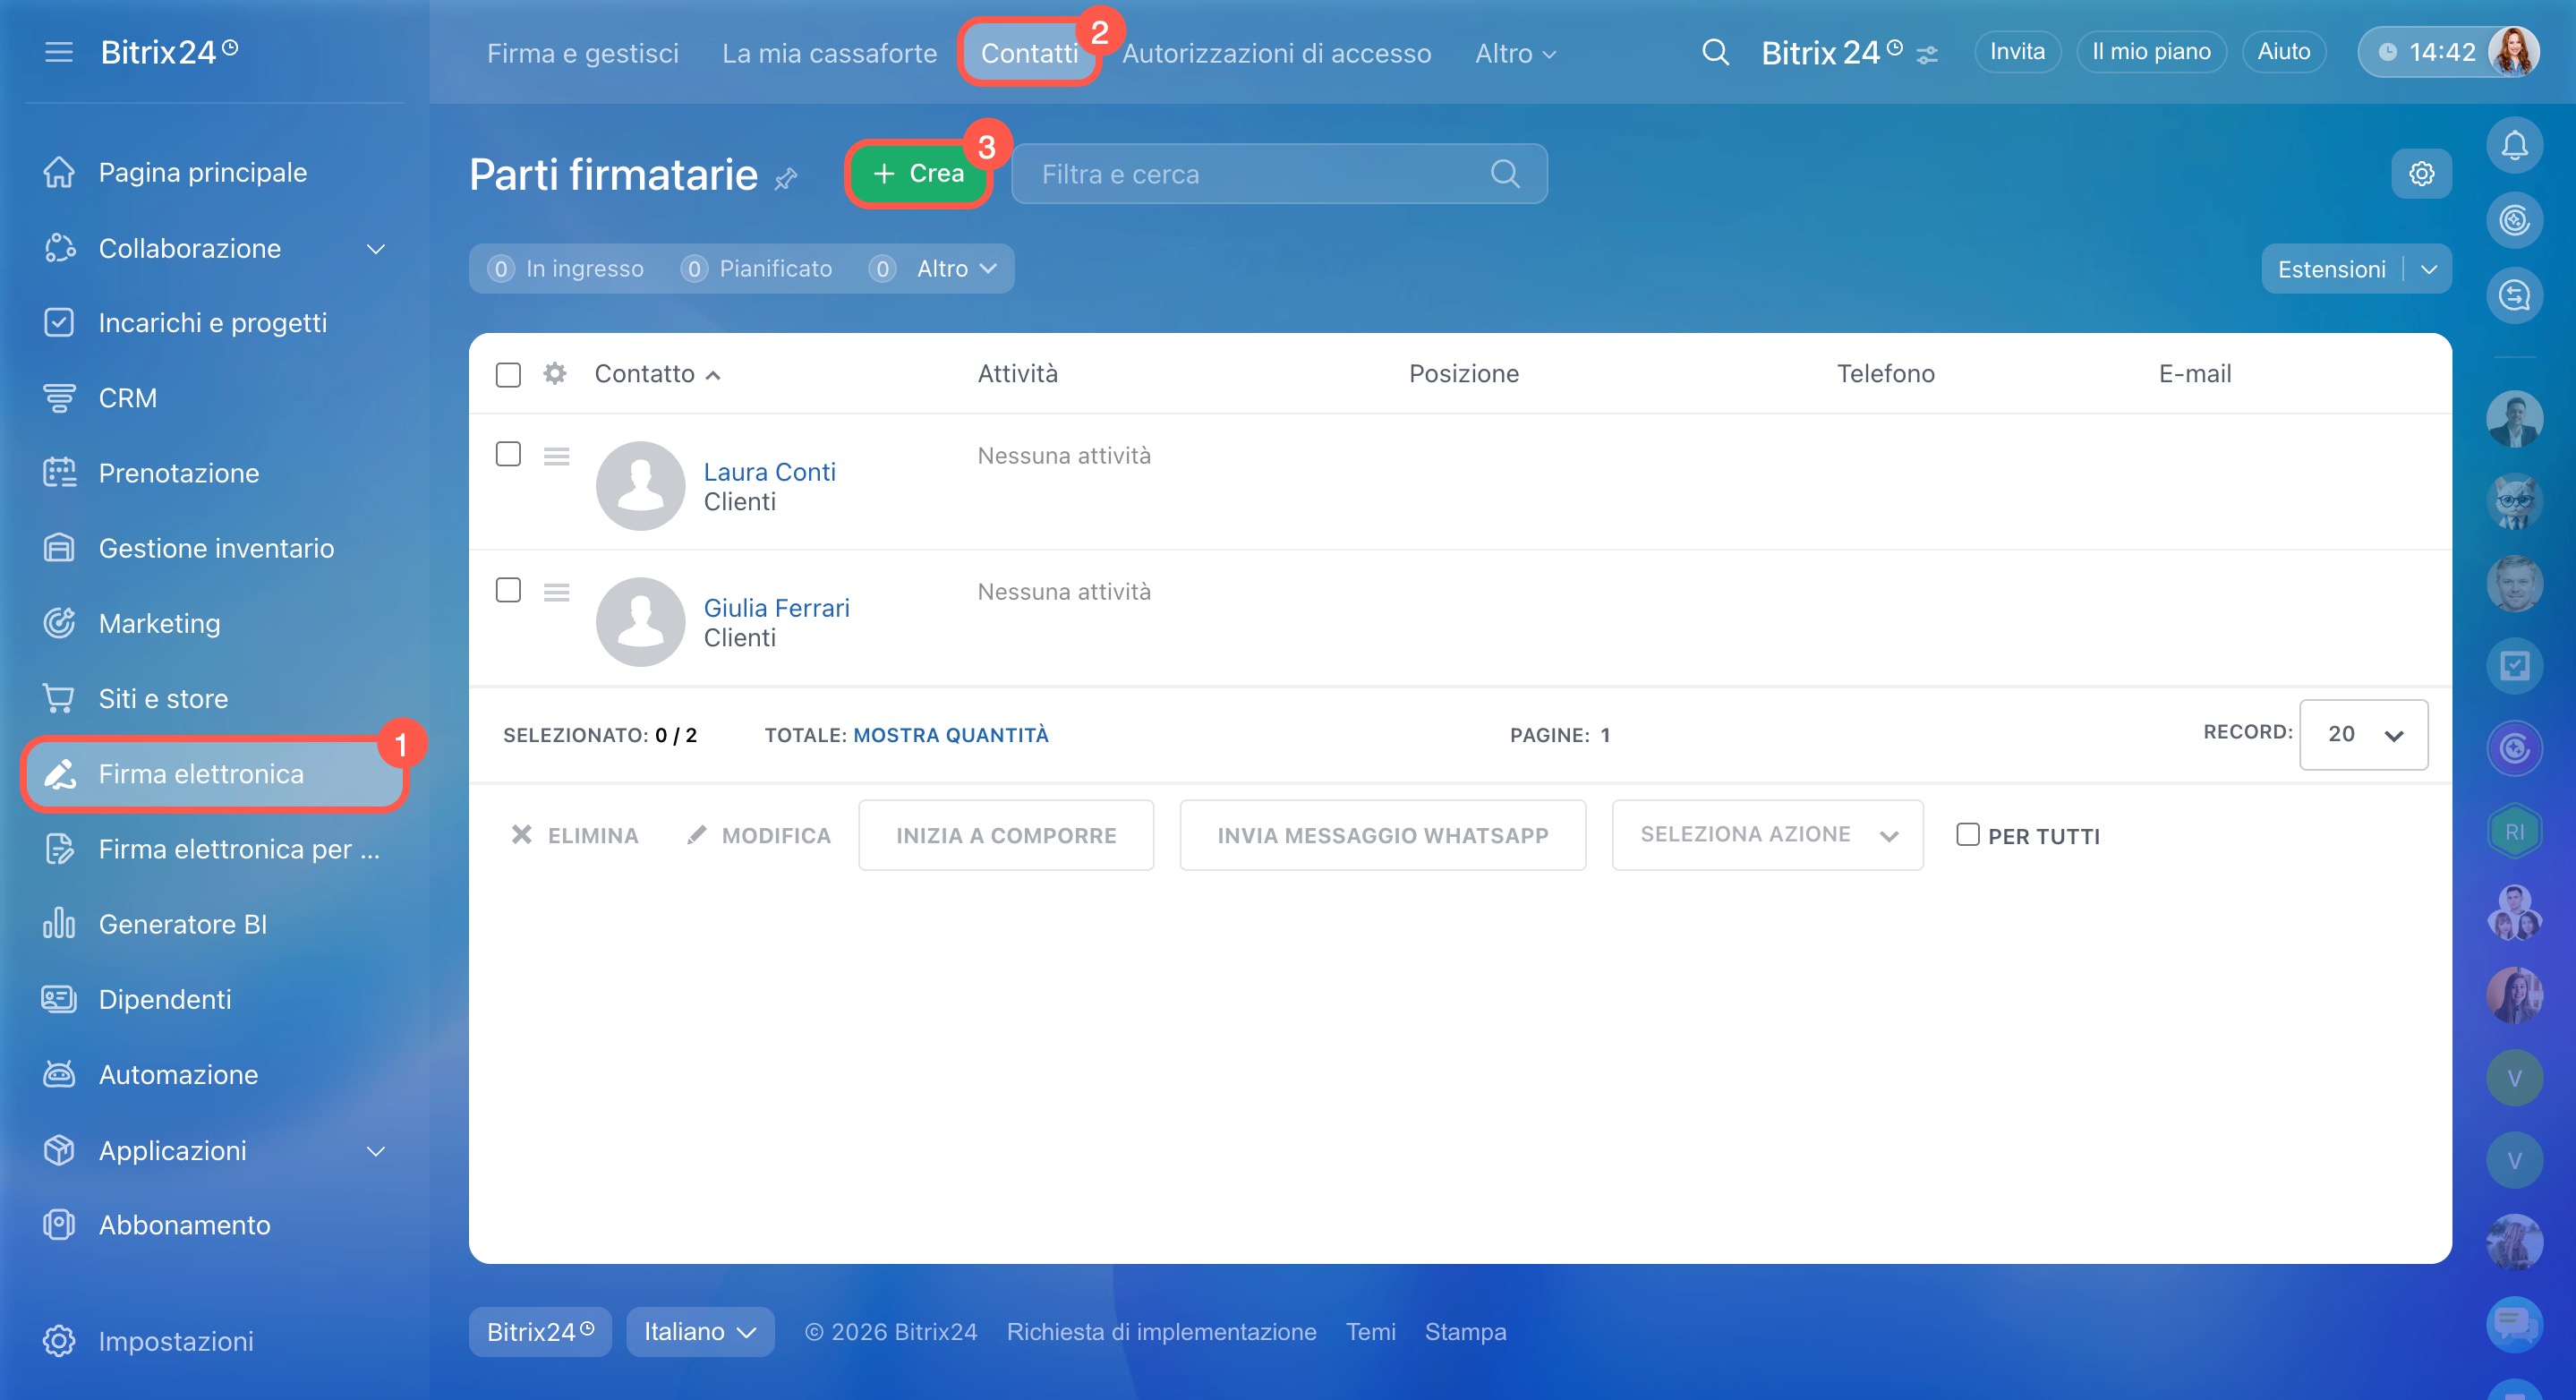
Task: Open column settings gear in table header
Action: (x=554, y=374)
